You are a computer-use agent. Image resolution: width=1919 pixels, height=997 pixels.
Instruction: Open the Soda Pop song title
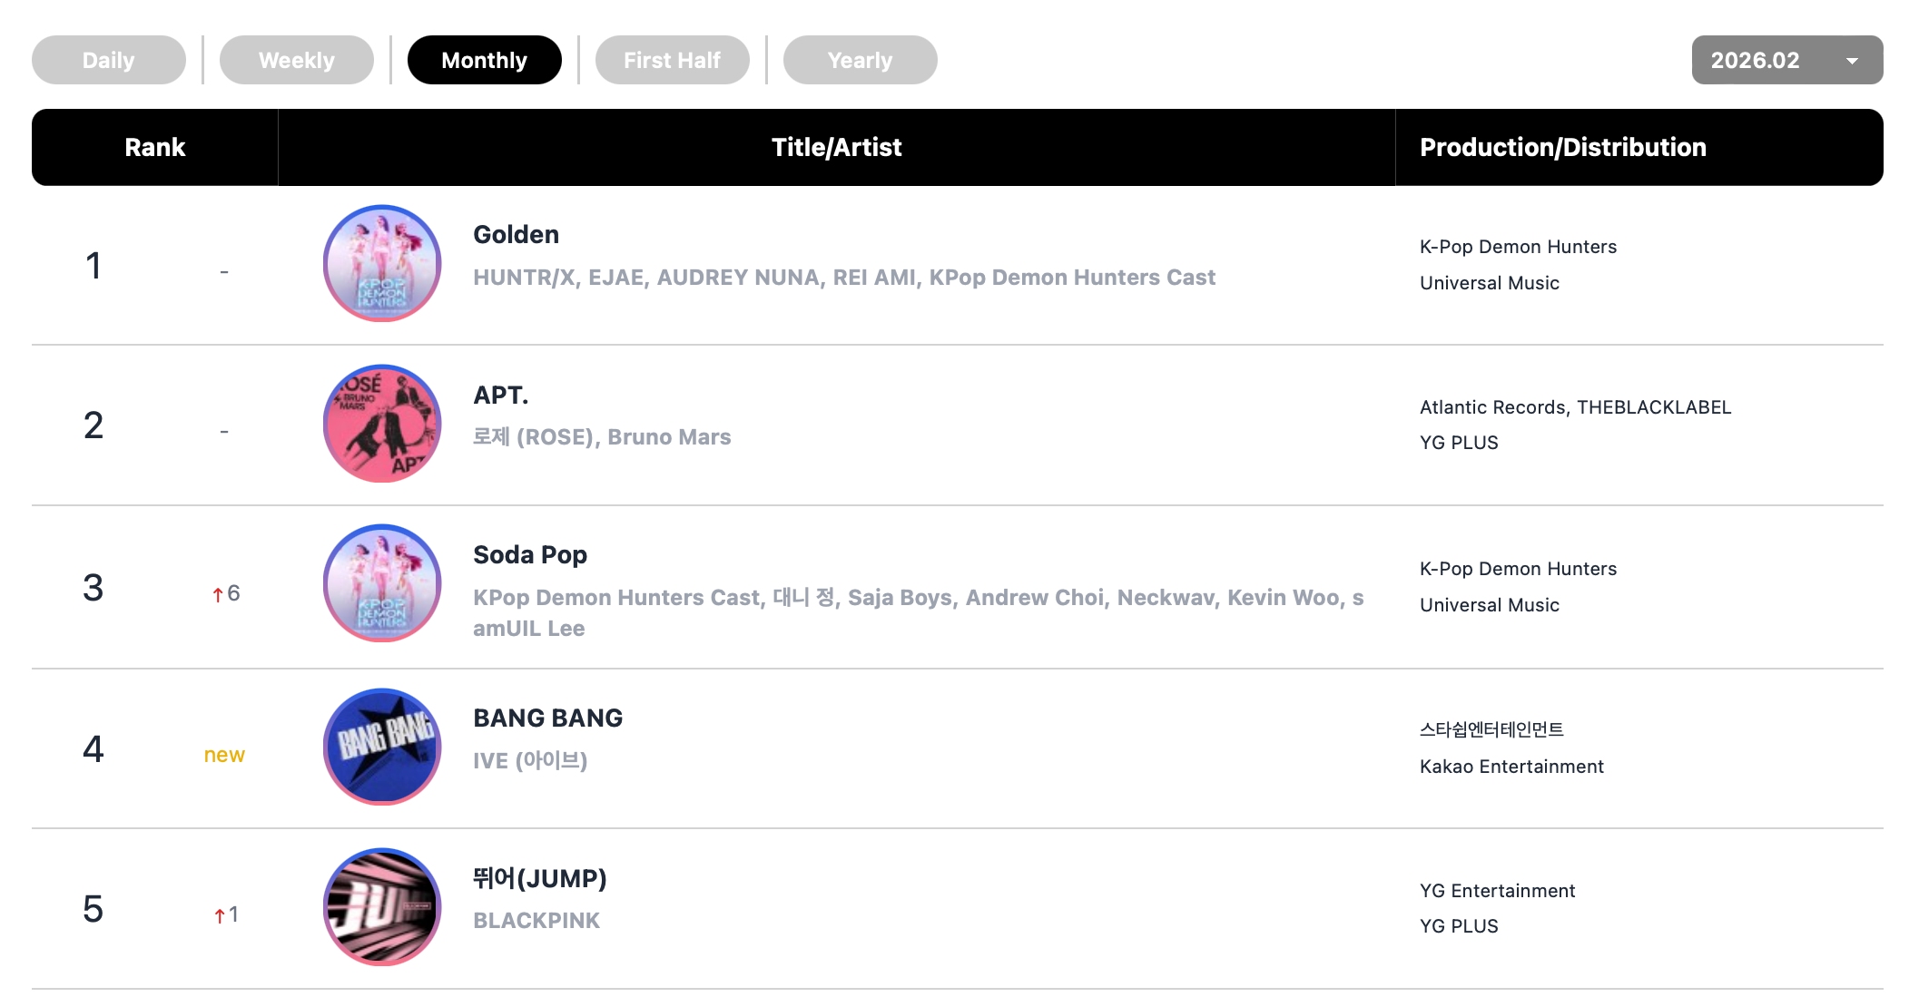(x=530, y=555)
